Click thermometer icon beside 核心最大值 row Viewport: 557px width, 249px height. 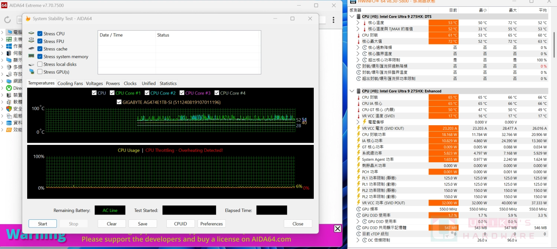click(358, 41)
